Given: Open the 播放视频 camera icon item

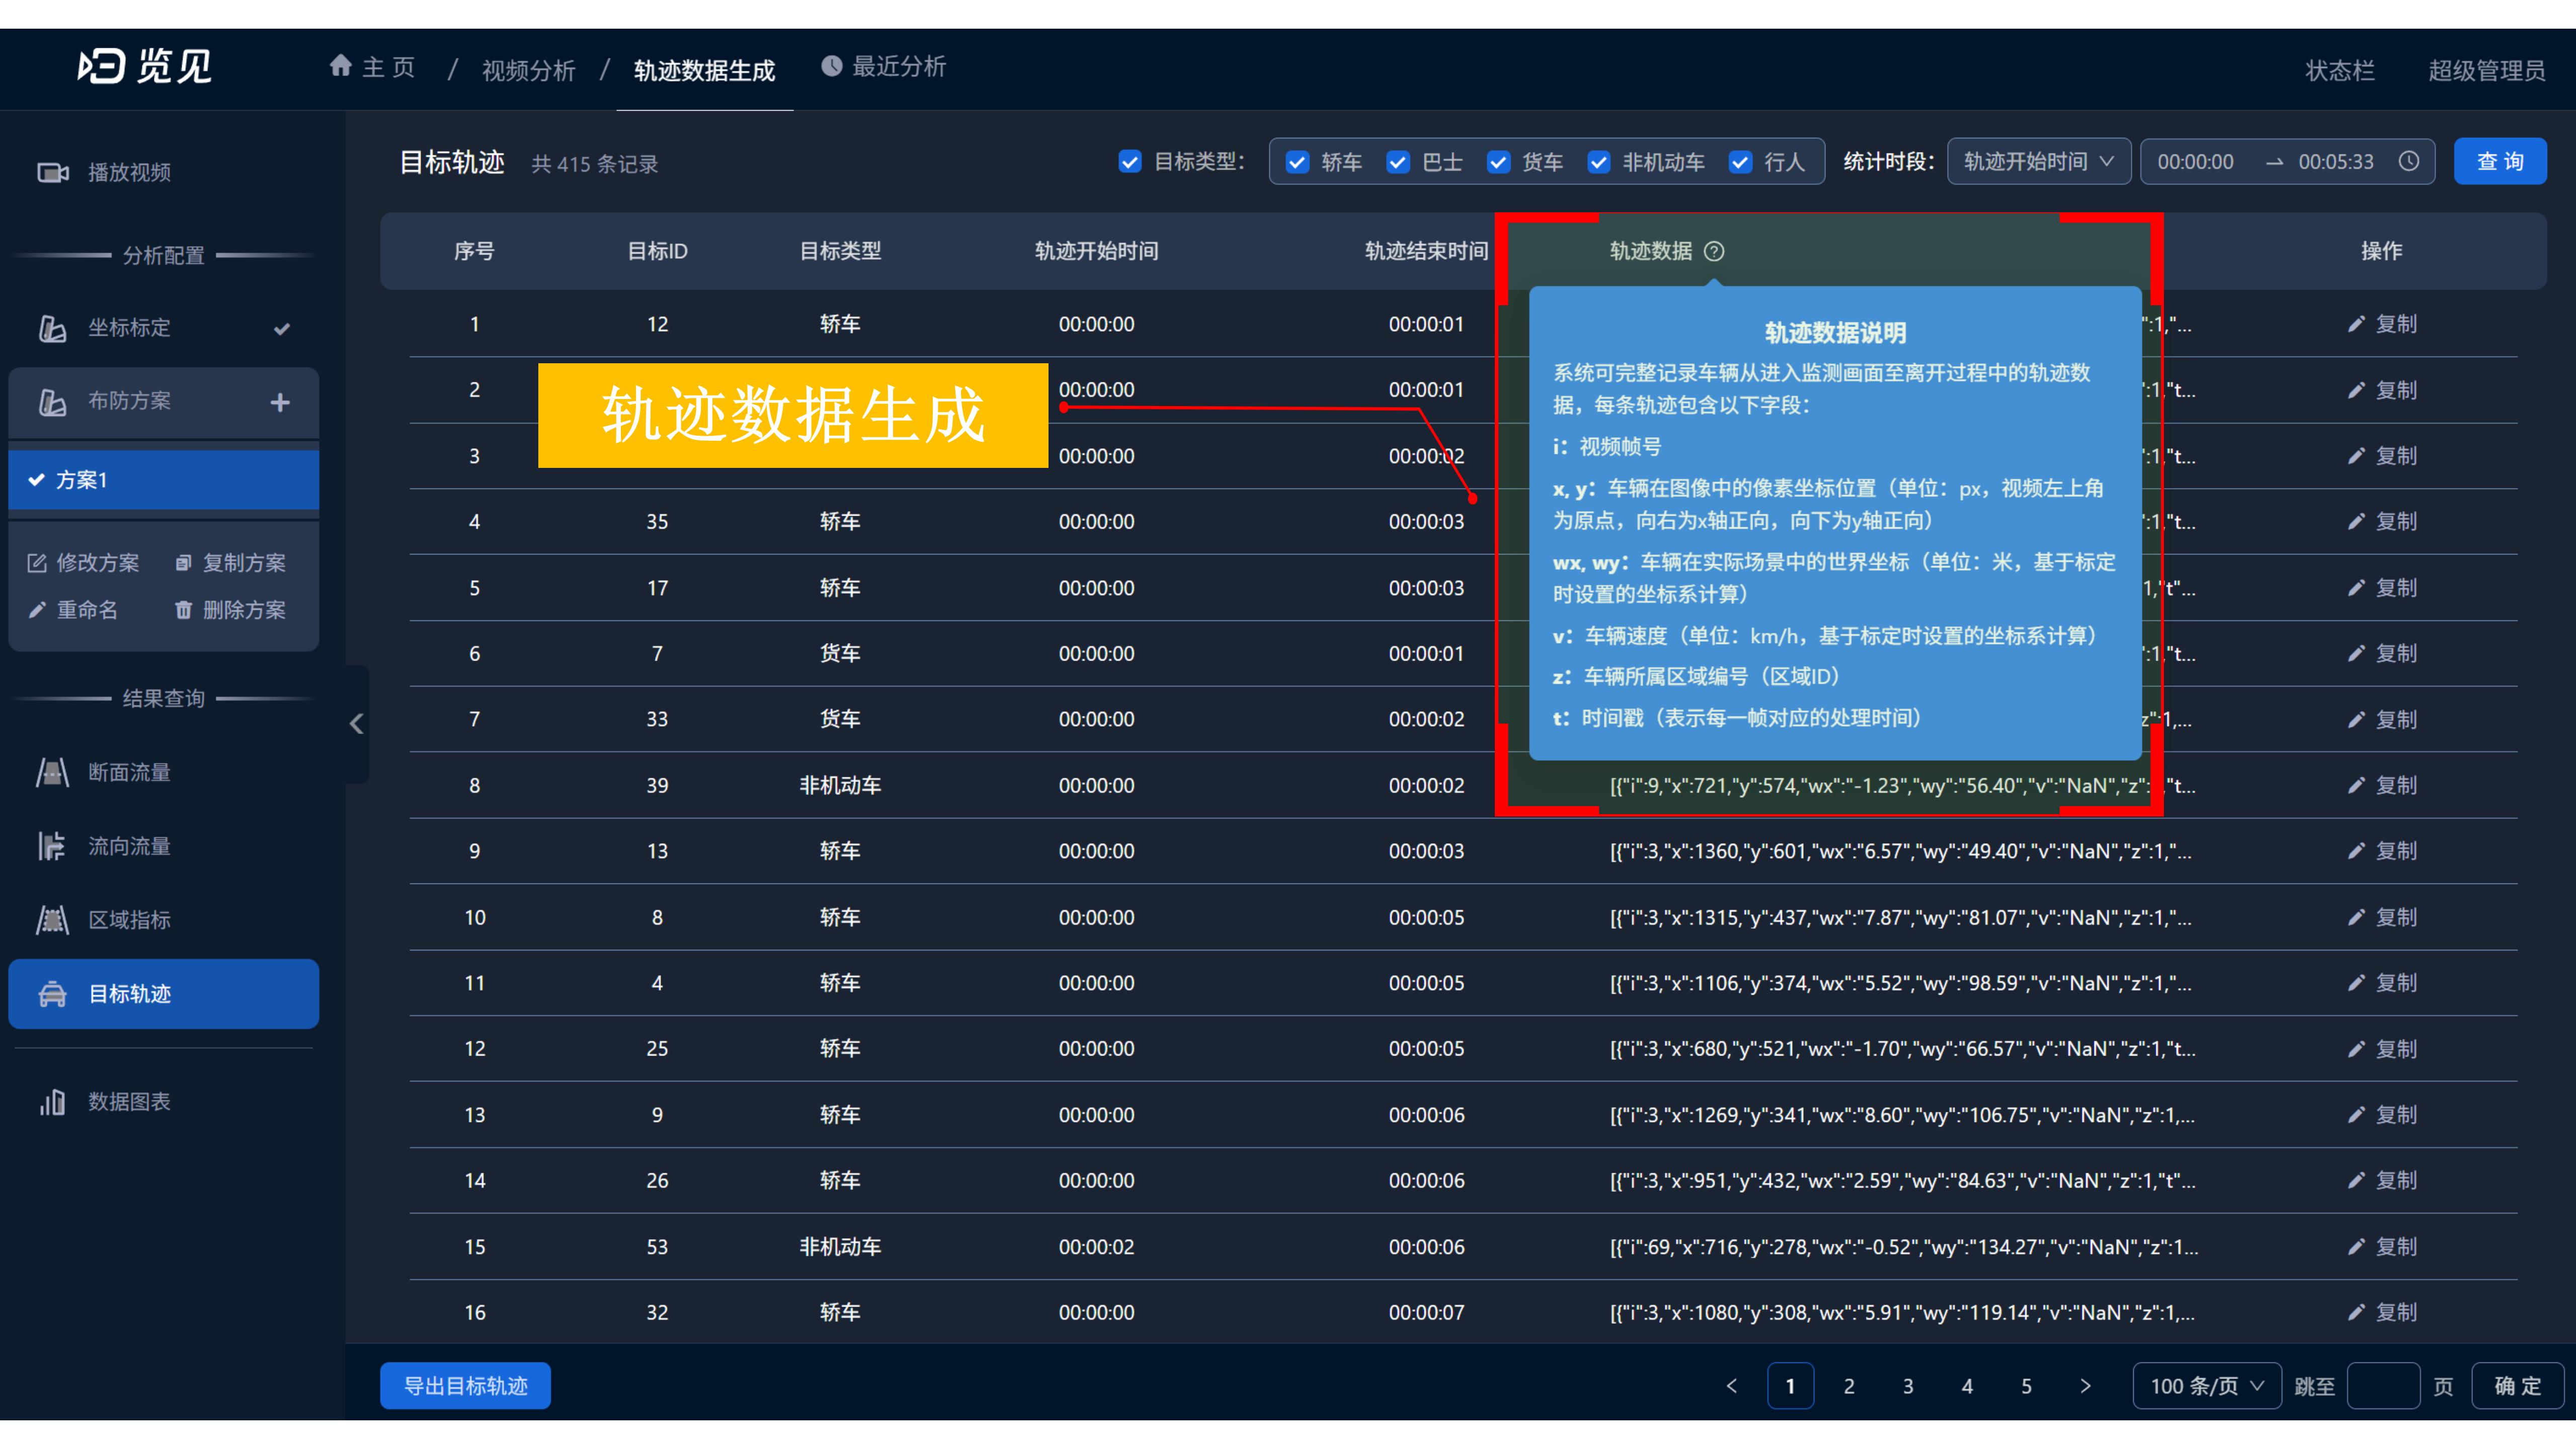Looking at the screenshot, I should point(52,172).
